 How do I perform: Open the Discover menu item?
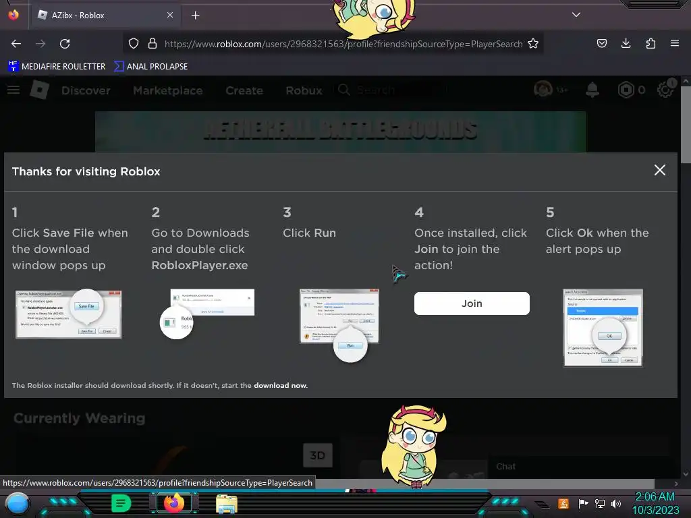86,90
